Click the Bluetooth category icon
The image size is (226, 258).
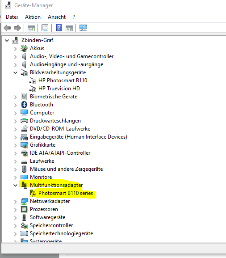tap(24, 105)
